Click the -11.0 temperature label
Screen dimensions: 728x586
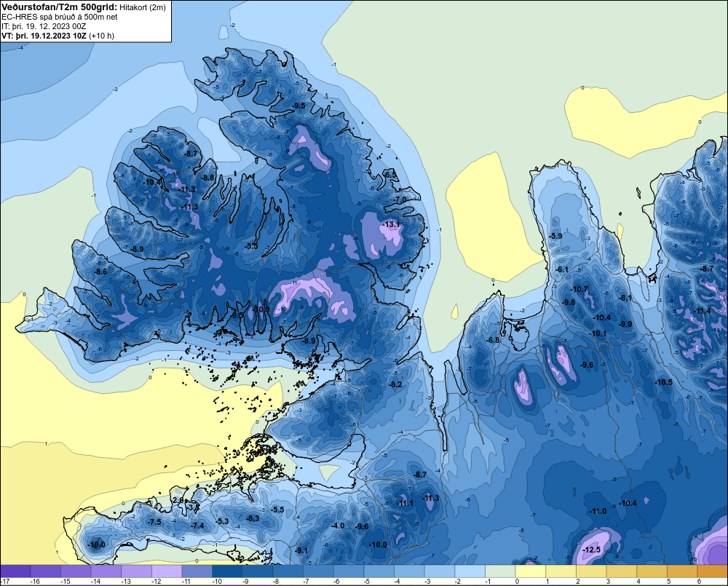[x=598, y=511]
